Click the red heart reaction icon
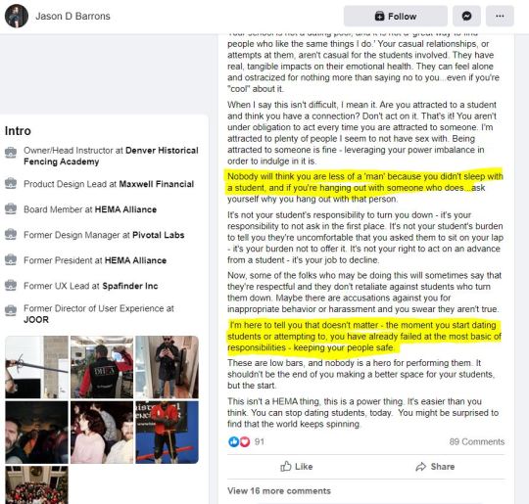The image size is (529, 504). 245,441
